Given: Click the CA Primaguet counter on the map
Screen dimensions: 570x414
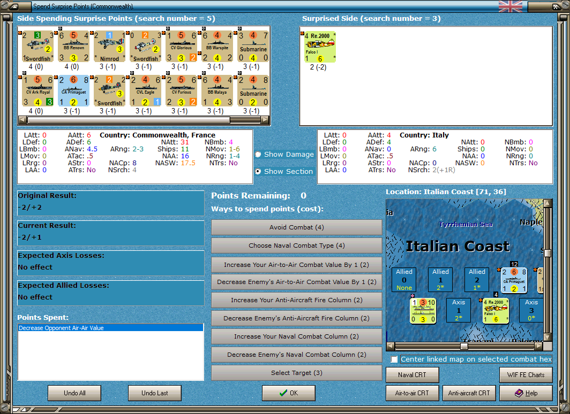Looking at the screenshot, I should [x=514, y=280].
